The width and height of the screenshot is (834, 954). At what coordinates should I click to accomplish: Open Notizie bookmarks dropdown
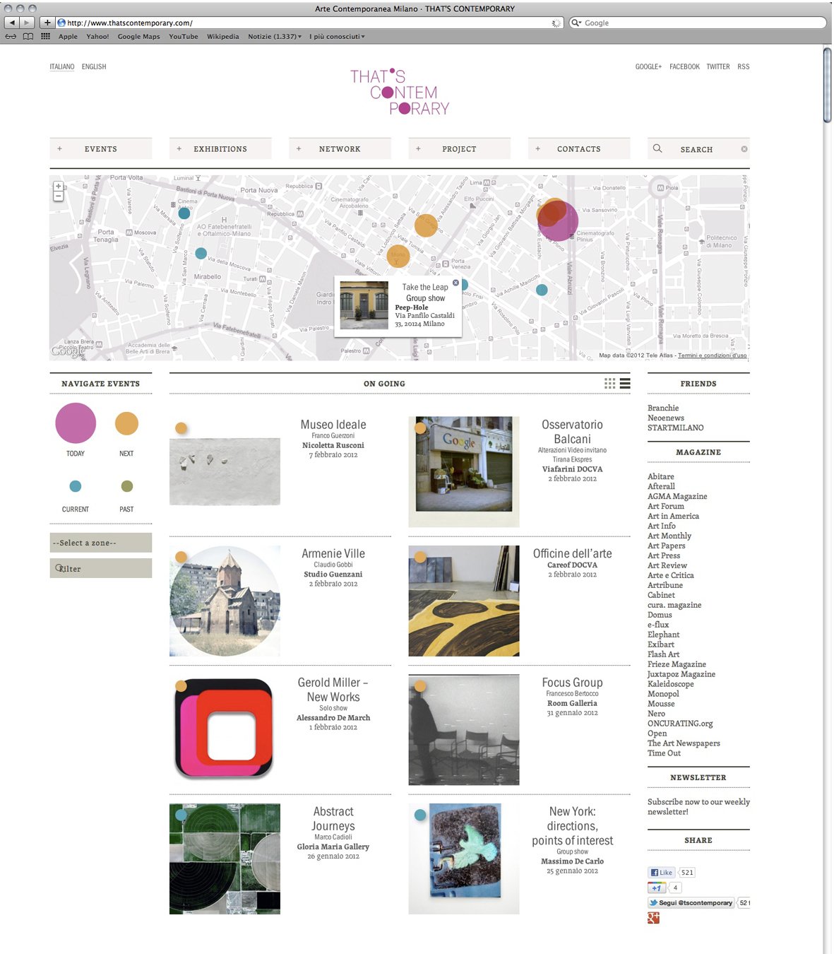click(275, 36)
